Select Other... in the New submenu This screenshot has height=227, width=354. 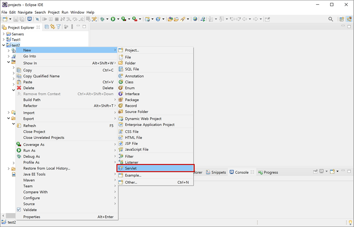156,182
